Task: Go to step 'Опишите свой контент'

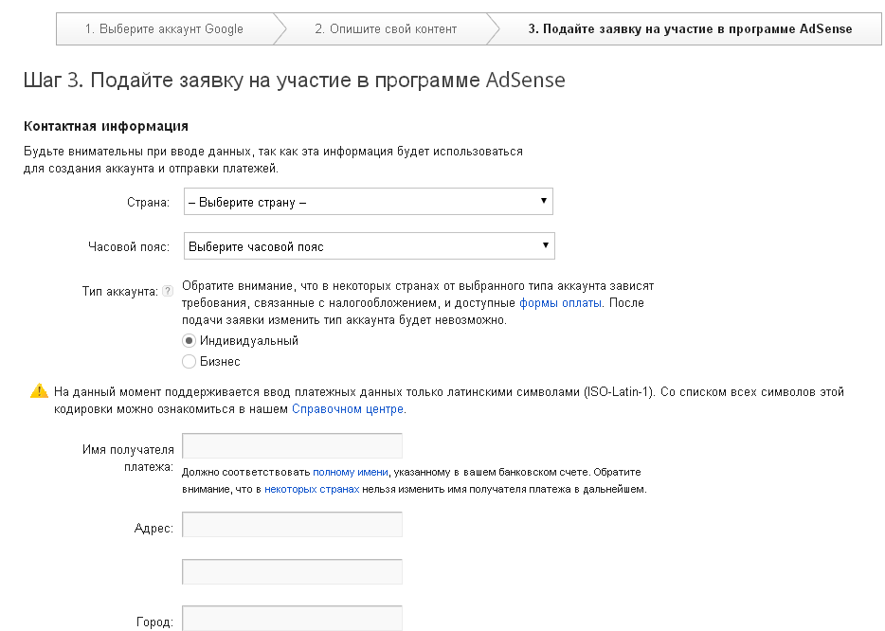Action: click(x=386, y=28)
